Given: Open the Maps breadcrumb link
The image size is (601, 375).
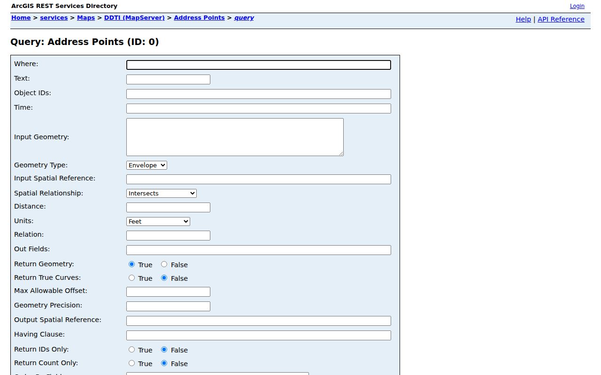Looking at the screenshot, I should (86, 18).
